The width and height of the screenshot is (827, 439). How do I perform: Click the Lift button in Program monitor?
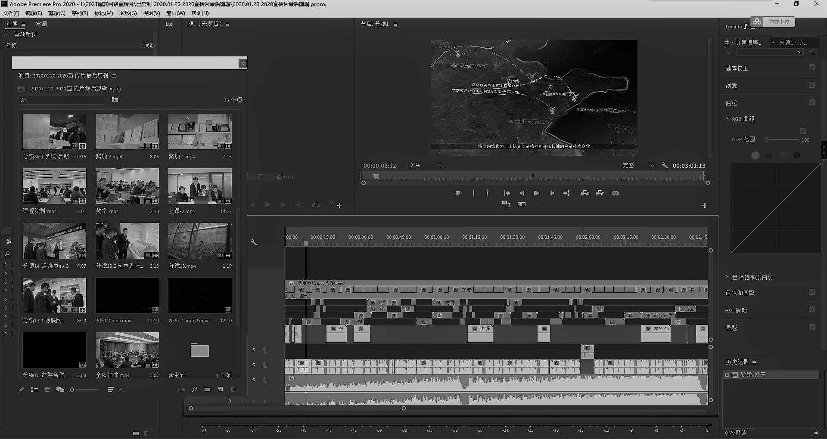[x=585, y=193]
